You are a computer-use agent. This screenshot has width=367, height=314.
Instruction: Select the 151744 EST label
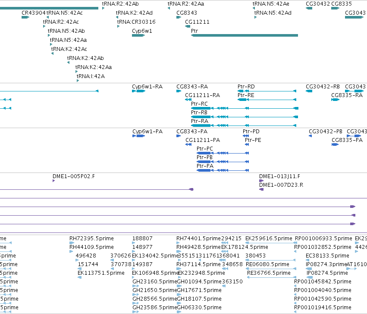point(88,264)
